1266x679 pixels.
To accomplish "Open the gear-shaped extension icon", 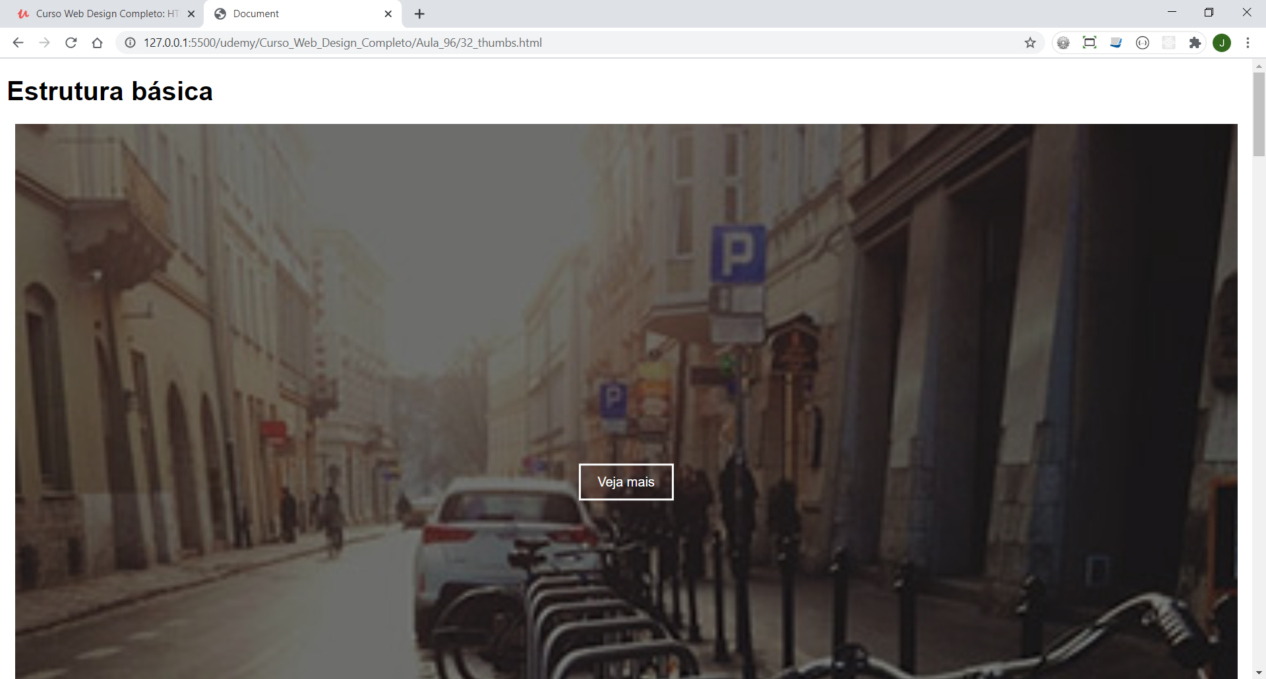I will [1063, 43].
